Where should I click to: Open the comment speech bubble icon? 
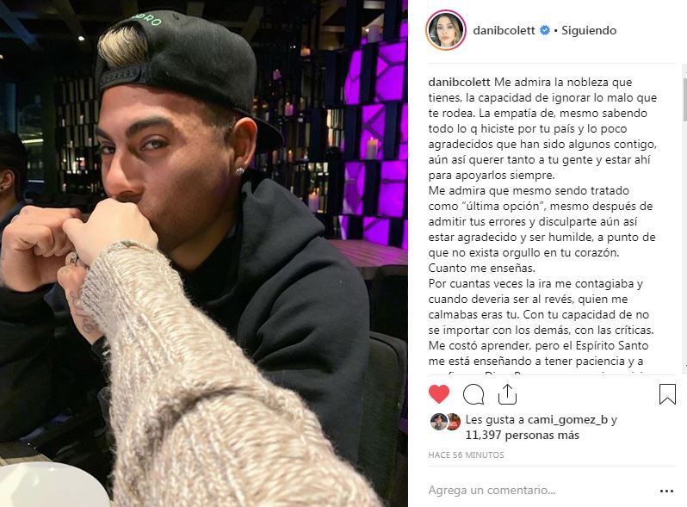pos(473,394)
